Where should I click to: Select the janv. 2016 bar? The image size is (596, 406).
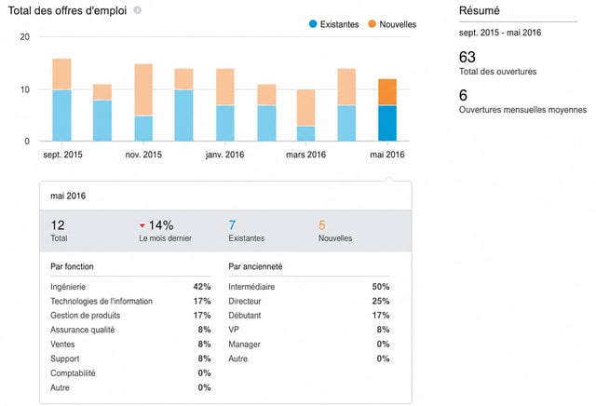pyautogui.click(x=225, y=105)
